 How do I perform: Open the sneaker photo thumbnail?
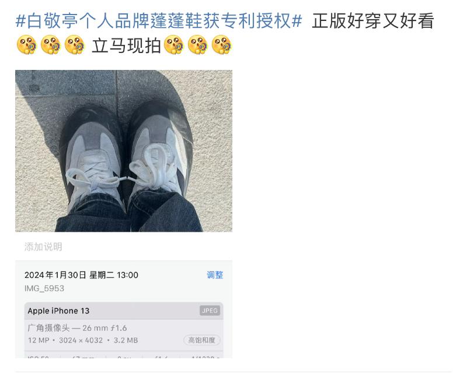tap(124, 151)
